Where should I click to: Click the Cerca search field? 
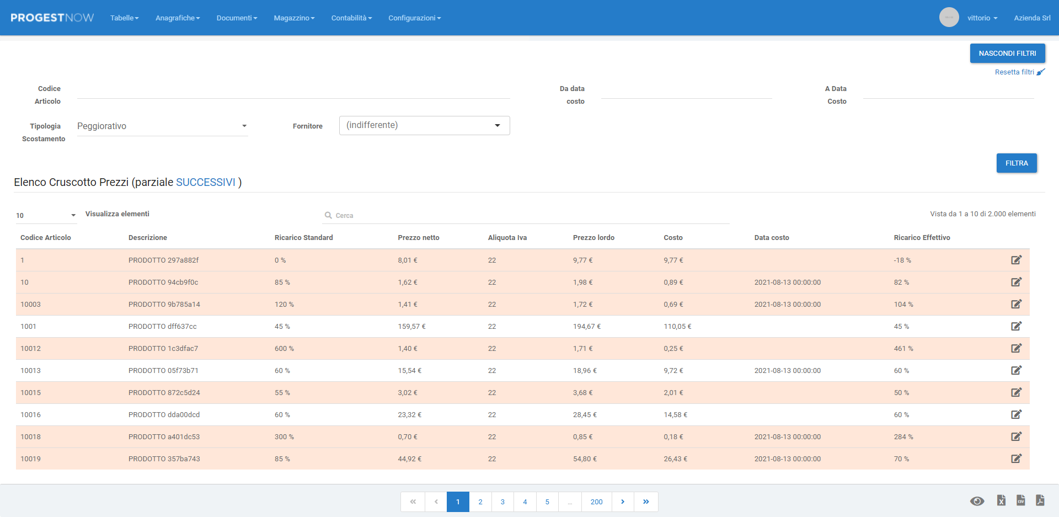[526, 215]
